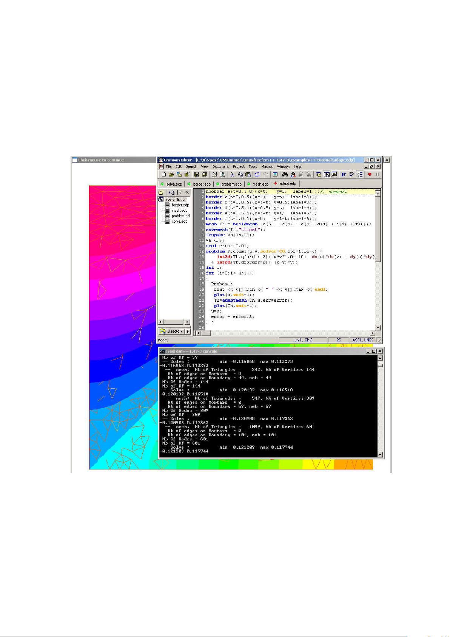450x637 pixels.
Task: Click the New document icon
Action: pos(163,174)
